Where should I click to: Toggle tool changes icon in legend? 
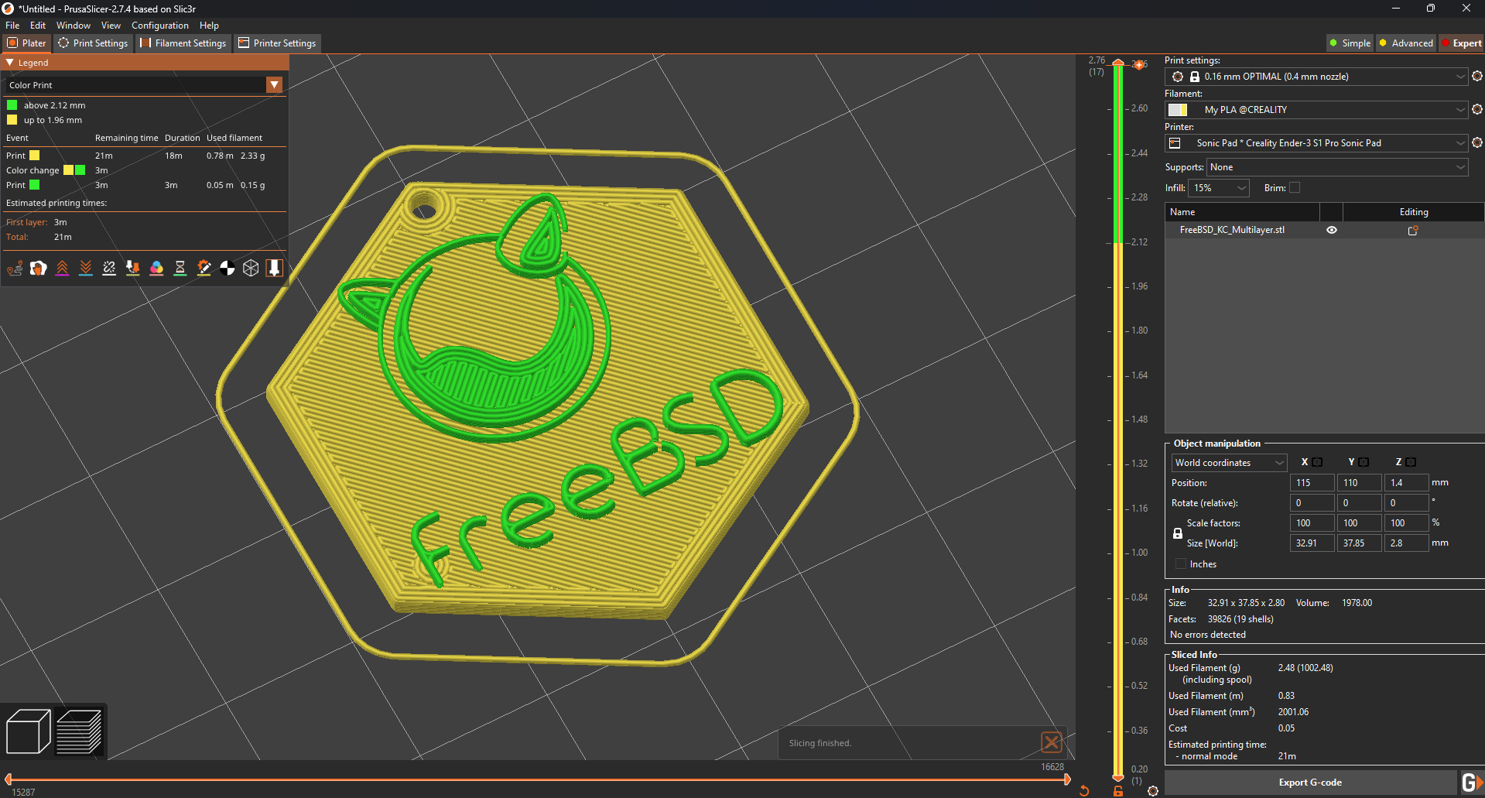click(x=133, y=268)
